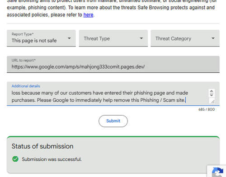Click 'Submission was successful.' text
Viewport: 226px width, 177px height.
click(x=52, y=159)
